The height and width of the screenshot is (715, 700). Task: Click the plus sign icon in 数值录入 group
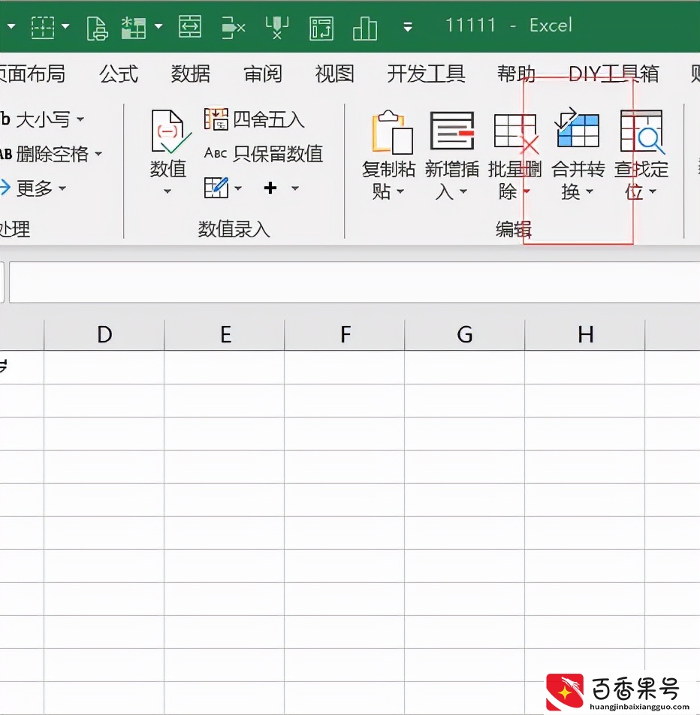click(x=270, y=188)
